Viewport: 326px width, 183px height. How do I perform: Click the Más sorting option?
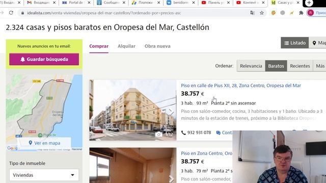click(320, 66)
